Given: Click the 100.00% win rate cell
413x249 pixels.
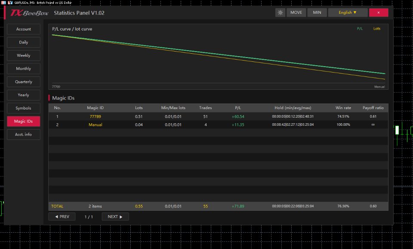Looking at the screenshot, I should (x=343, y=125).
